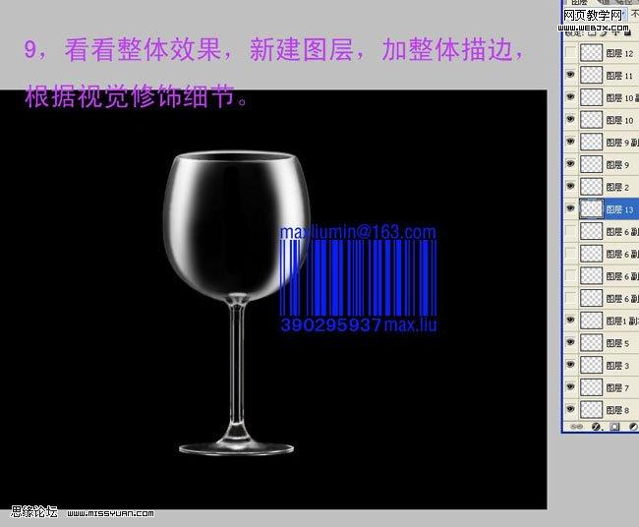Viewport: 639px width, 527px height.
Task: Select the layer named 图层 3
Action: [617, 366]
